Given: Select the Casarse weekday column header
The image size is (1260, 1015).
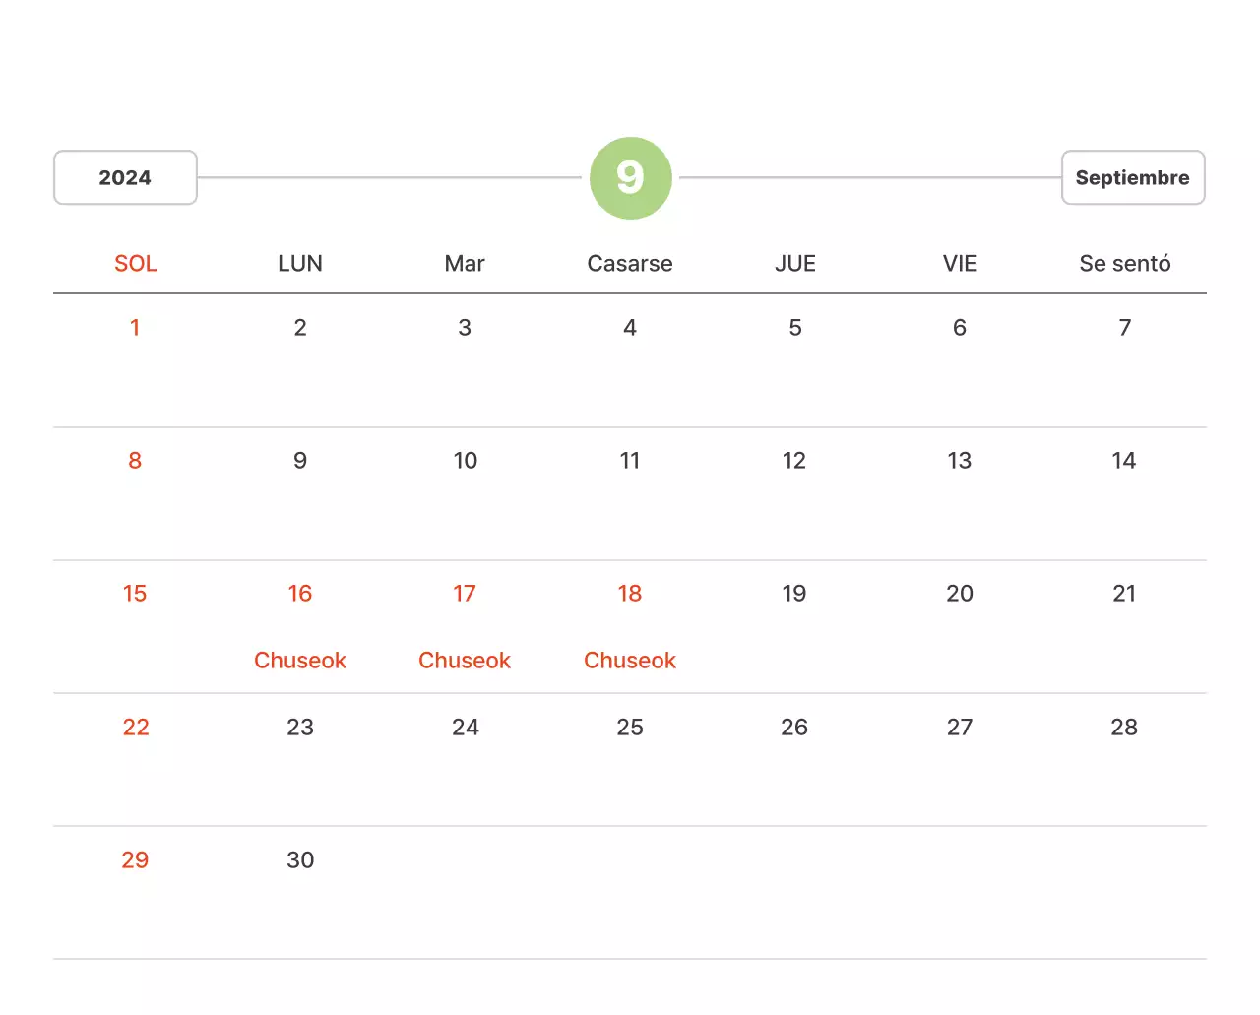Looking at the screenshot, I should pos(630,264).
